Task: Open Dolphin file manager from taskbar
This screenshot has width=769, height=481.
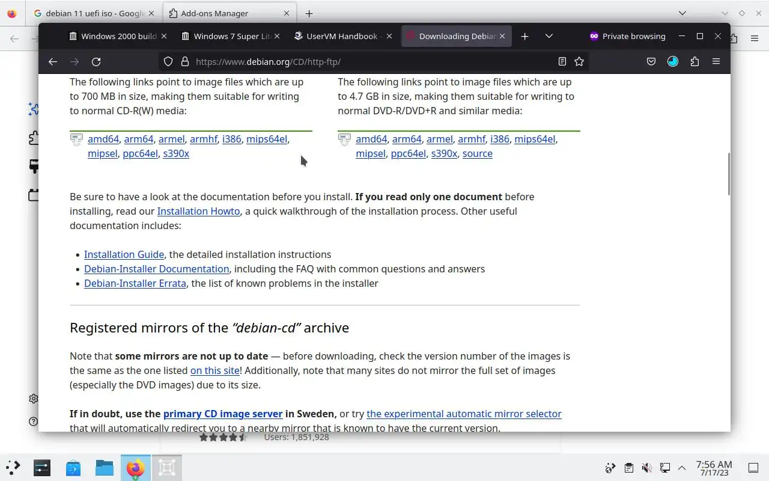Action: [x=105, y=467]
